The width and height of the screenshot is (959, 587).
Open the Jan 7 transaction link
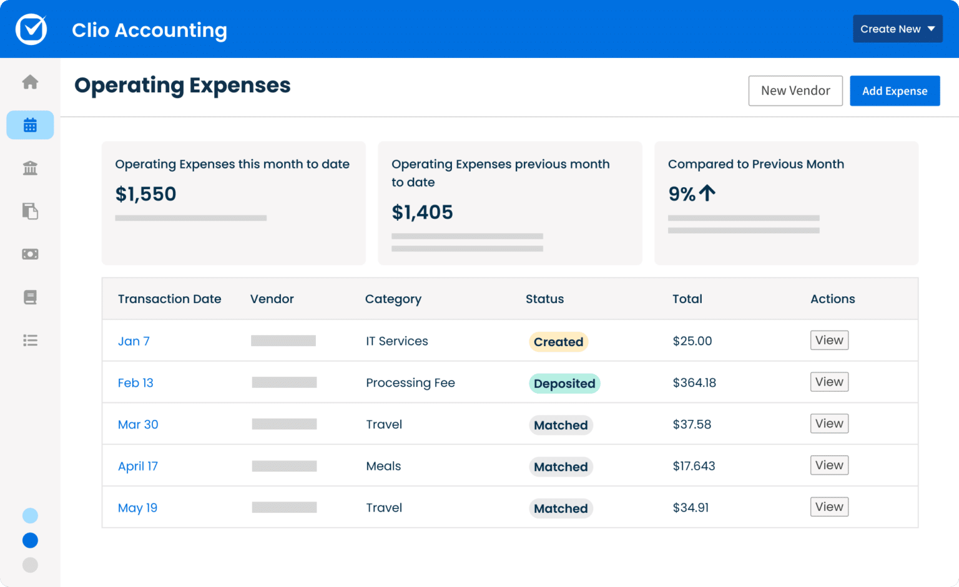134,341
